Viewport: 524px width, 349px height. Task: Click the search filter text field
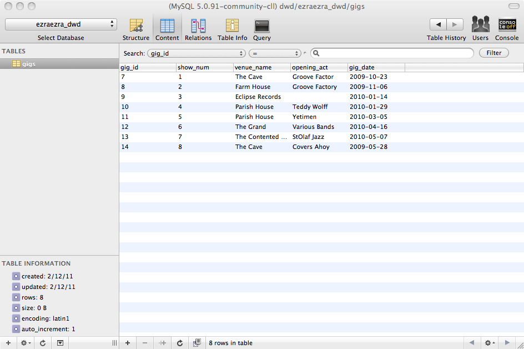[392, 53]
